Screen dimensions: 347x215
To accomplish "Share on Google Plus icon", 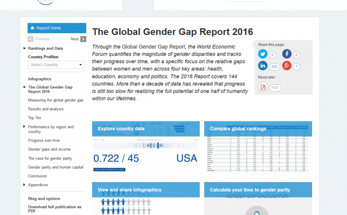I will (x=287, y=66).
